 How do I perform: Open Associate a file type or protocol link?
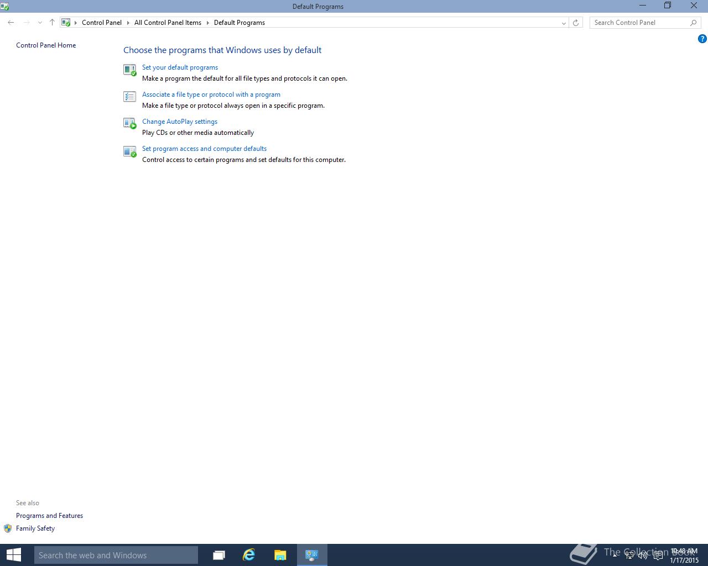211,95
